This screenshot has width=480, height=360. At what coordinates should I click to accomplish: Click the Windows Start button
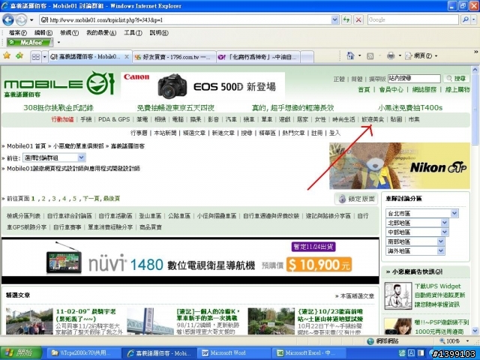coord(21,353)
